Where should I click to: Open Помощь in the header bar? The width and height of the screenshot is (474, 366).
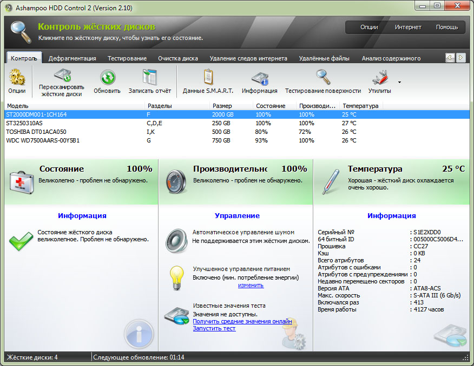tap(447, 27)
